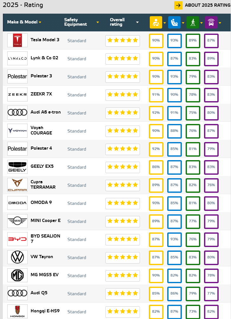Click the Overall rating column header
This screenshot has height=319, width=231.
click(x=117, y=22)
